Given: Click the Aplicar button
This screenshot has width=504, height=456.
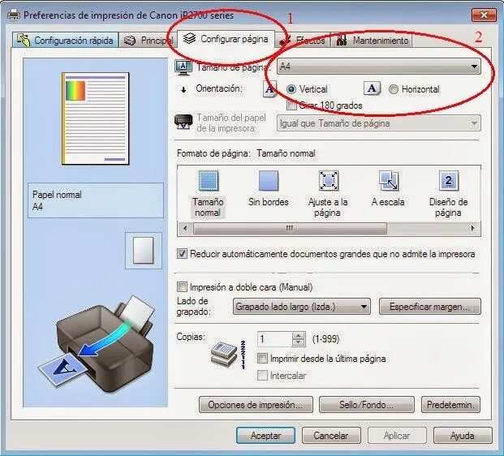Looking at the screenshot, I should 397,436.
